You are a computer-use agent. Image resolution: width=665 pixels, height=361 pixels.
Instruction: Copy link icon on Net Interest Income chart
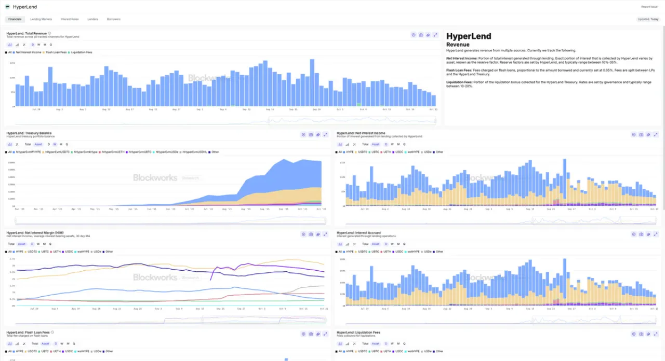point(648,134)
